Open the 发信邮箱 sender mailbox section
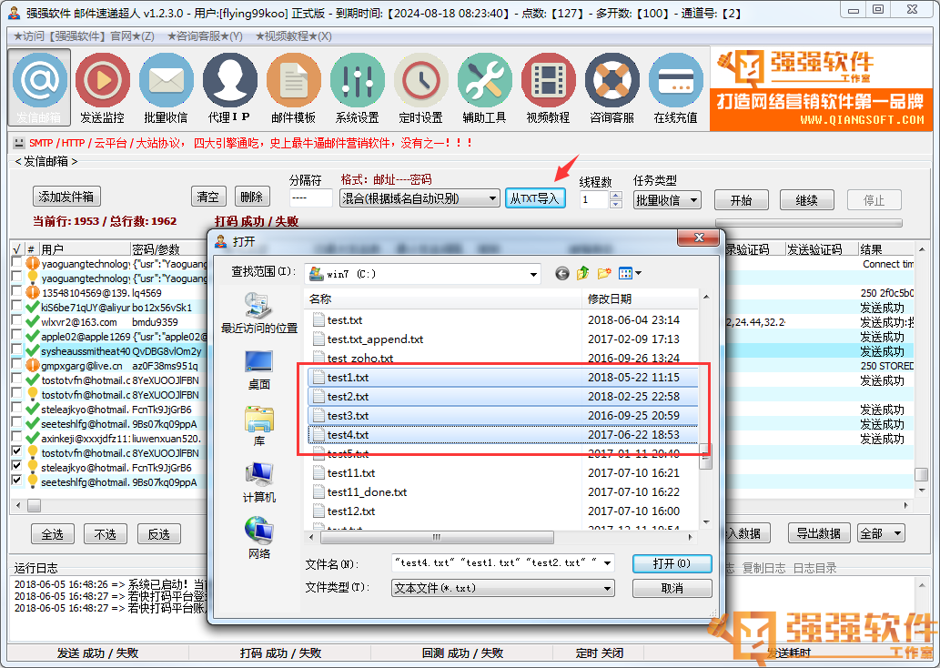940x668 pixels. [x=39, y=87]
